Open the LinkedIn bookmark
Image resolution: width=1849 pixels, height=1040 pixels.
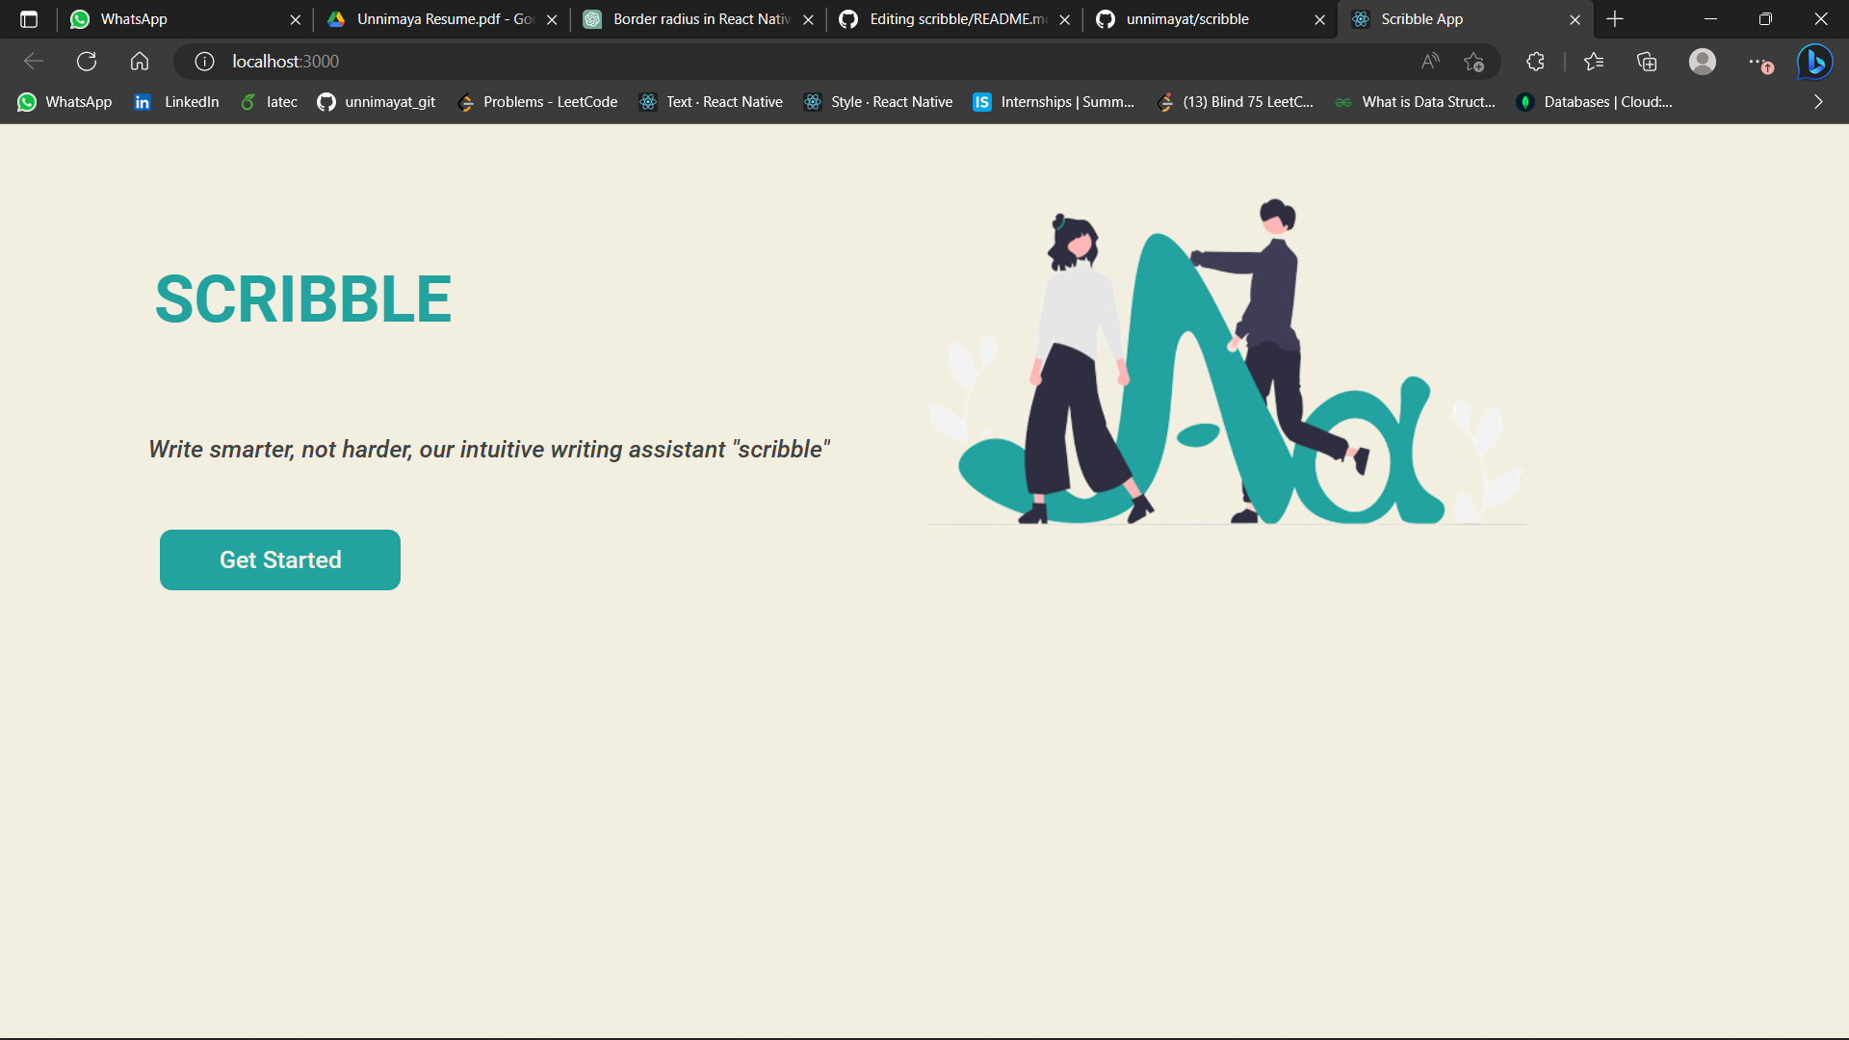pyautogui.click(x=177, y=101)
